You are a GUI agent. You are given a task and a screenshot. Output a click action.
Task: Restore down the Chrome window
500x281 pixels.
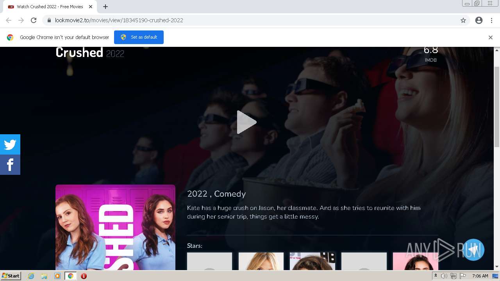(x=477, y=4)
